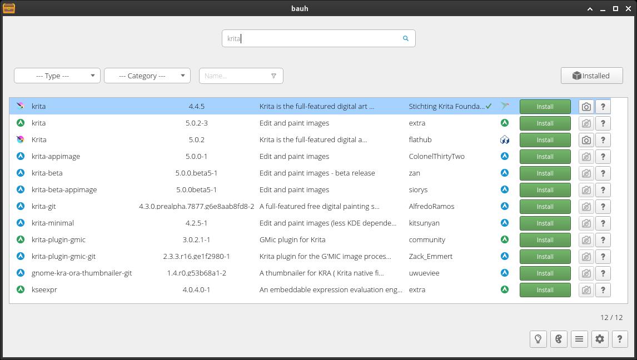Select the "krita-git" package name
The width and height of the screenshot is (637, 360).
coord(44,206)
